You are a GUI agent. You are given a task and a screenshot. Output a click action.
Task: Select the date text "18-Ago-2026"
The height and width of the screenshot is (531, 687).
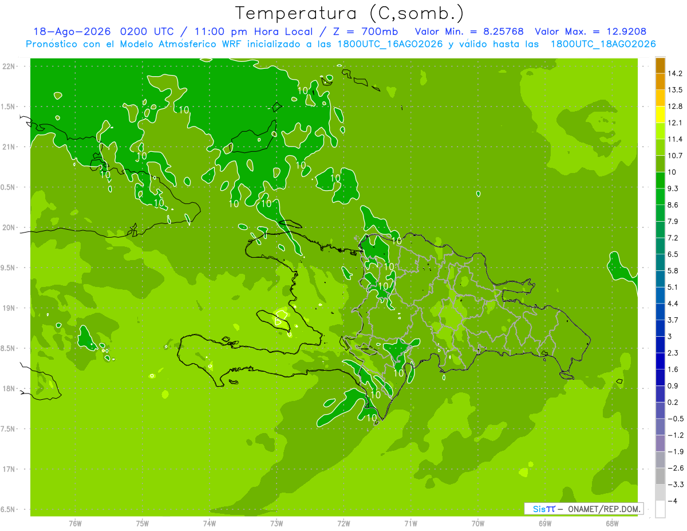[x=72, y=32]
